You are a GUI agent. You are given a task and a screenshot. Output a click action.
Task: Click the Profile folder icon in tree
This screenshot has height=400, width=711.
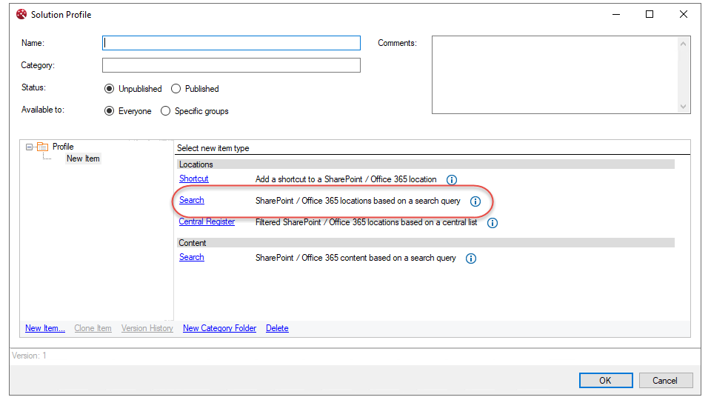(x=43, y=147)
